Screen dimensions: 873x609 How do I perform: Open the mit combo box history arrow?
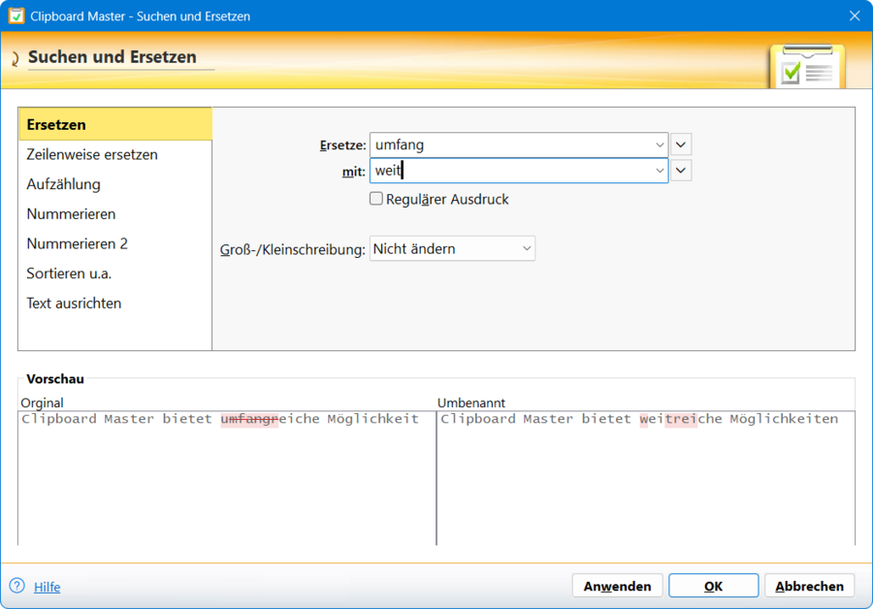tap(660, 171)
